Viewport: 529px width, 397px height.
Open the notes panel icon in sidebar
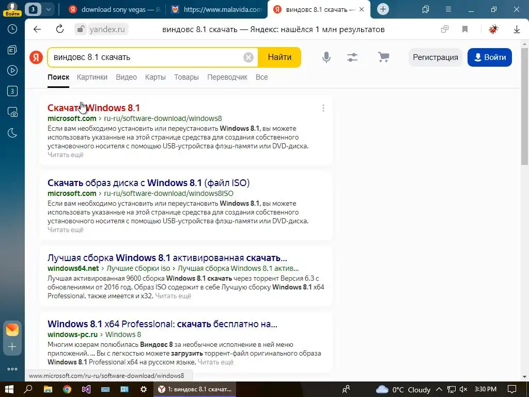point(12,50)
